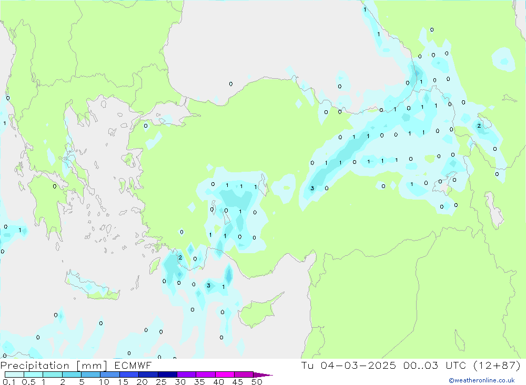Click the above-50 arrow tip of legend
The height and width of the screenshot is (385, 526).
pos(263,375)
